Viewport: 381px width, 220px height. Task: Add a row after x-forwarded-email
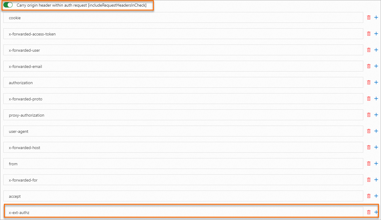tap(376, 66)
